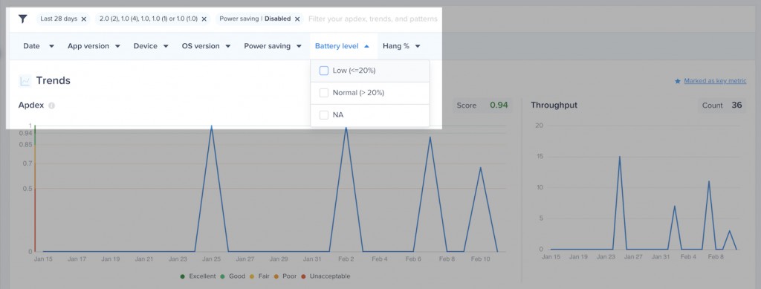
Task: Click the Apdex peak at Feb 10
Action: (x=481, y=168)
